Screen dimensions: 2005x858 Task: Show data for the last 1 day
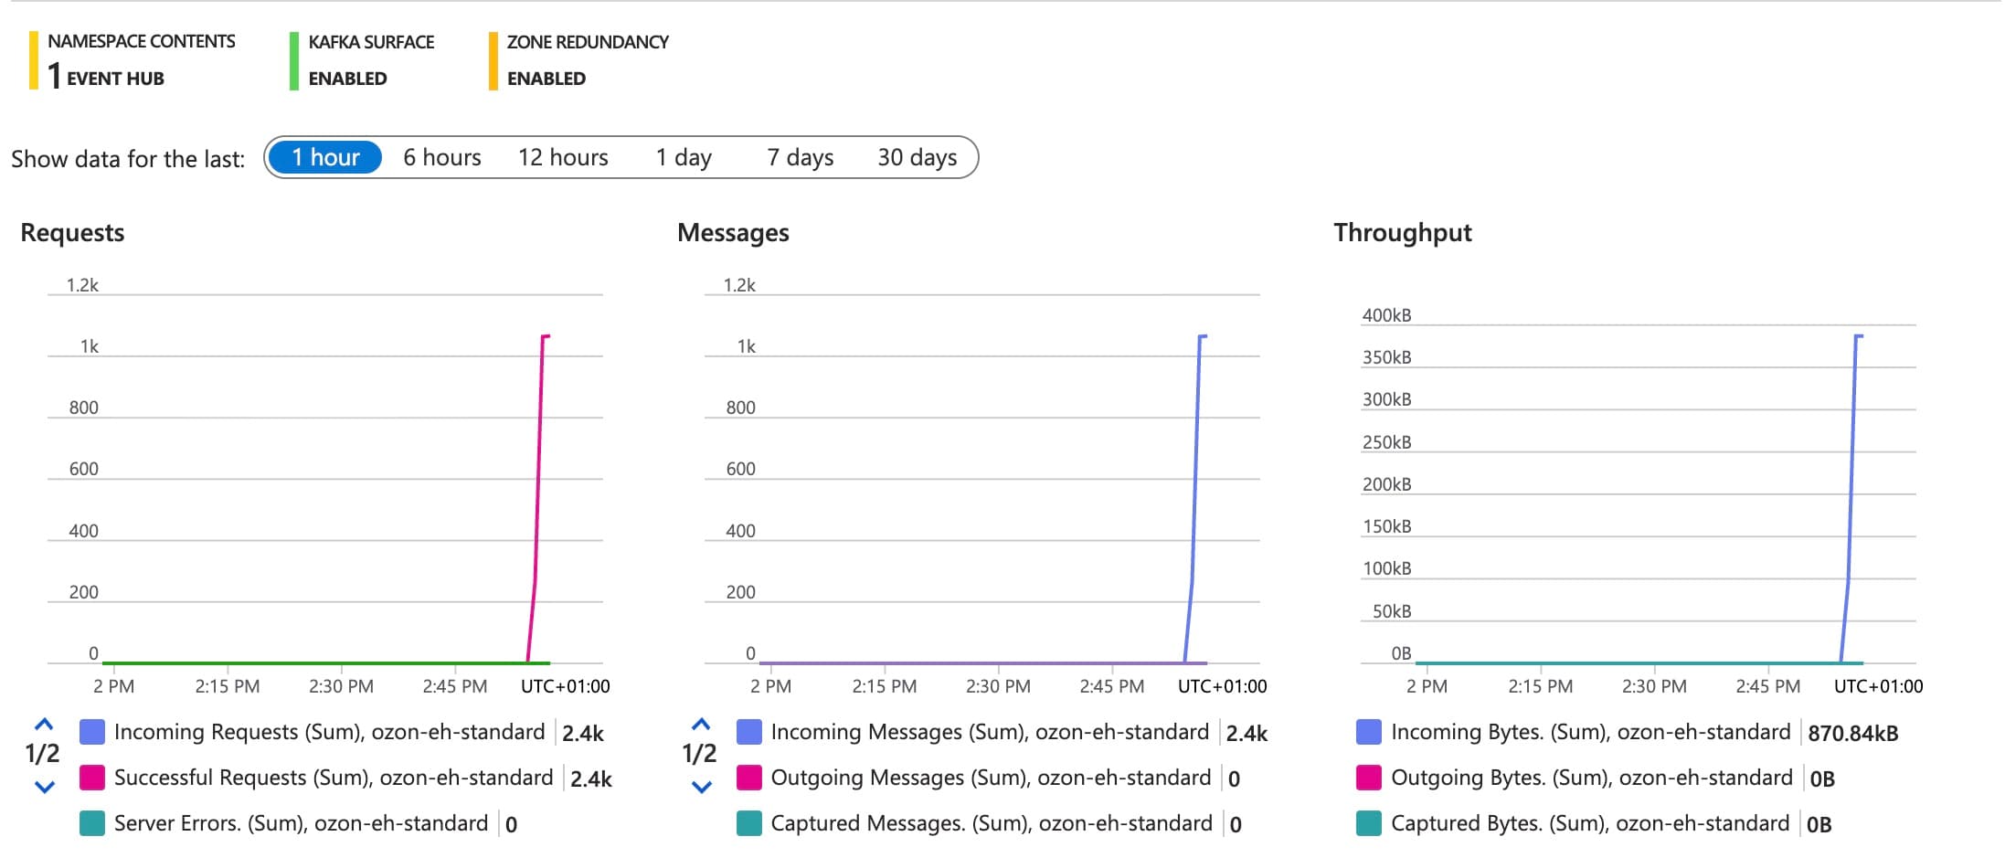(x=684, y=157)
